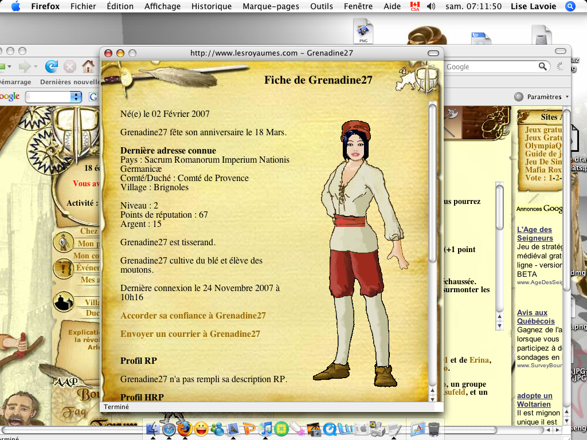Open Spotlight search icon in menu bar
Image resolution: width=587 pixels, height=440 pixels.
570,6
